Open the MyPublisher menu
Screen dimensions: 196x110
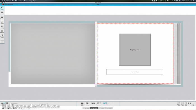click(x=7, y=1)
